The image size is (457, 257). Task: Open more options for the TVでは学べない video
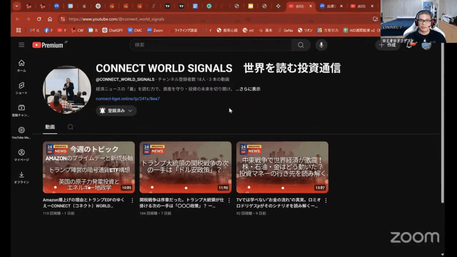326,200
